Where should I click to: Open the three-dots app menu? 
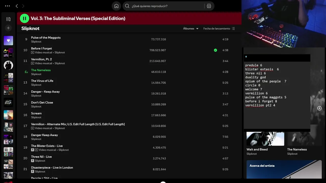[7, 6]
